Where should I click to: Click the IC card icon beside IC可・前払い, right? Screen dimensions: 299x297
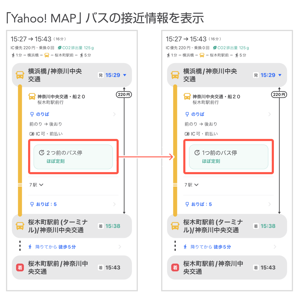click(187, 134)
